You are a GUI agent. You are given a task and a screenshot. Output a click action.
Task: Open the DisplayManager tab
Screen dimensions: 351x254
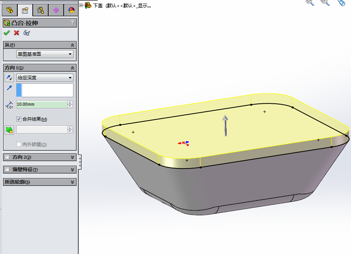coord(71,10)
